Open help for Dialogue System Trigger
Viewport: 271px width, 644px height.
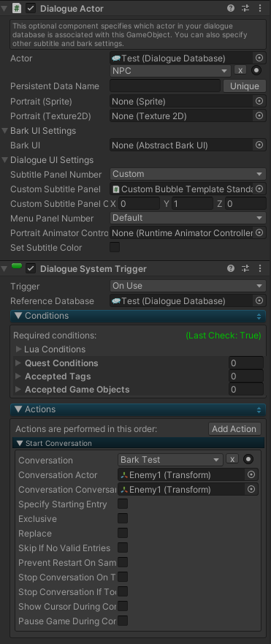231,268
